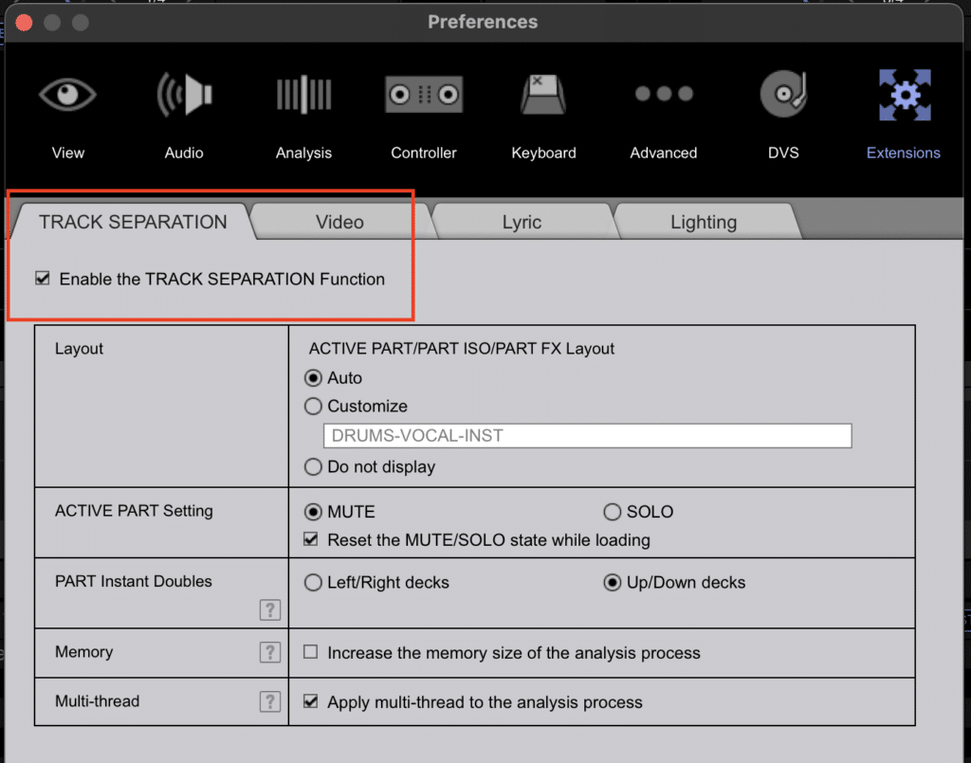Open the Keyboard preferences icon
971x763 pixels.
click(543, 96)
